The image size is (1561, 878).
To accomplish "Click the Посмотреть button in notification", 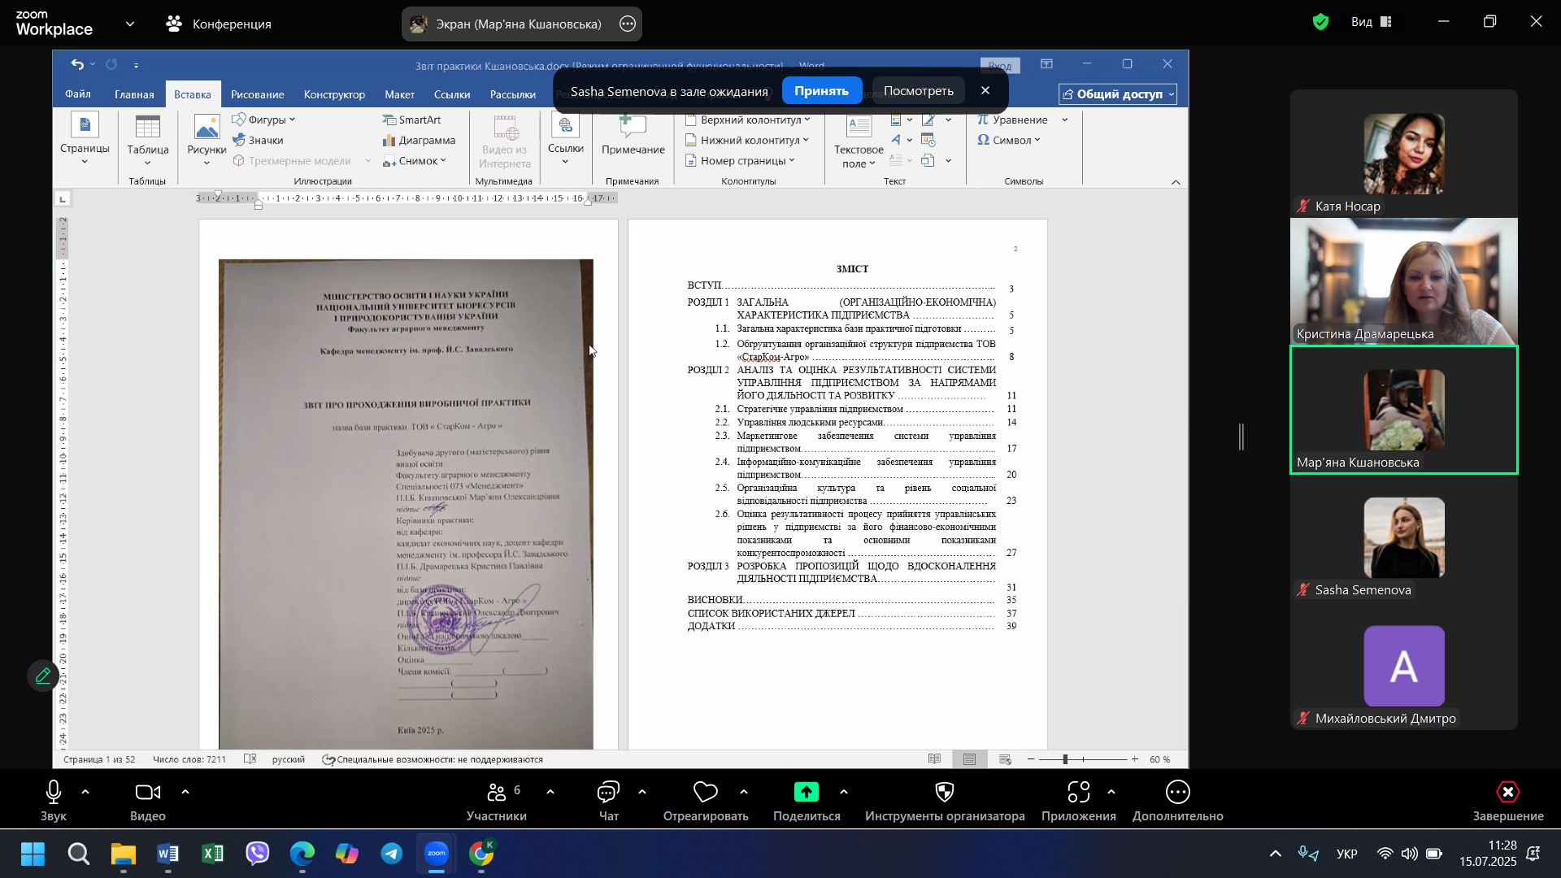I will (x=918, y=91).
